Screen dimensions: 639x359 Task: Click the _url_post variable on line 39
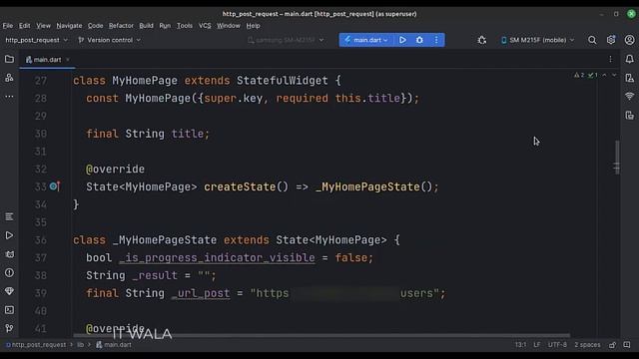201,293
